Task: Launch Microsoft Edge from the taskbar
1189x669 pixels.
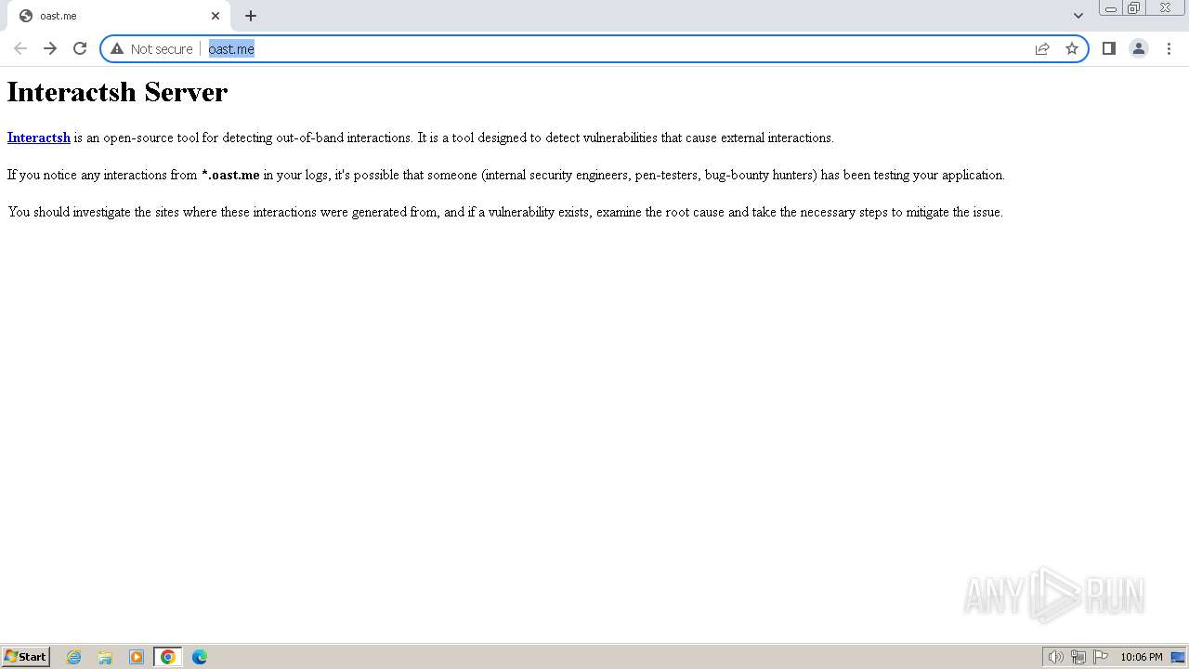Action: (x=200, y=657)
